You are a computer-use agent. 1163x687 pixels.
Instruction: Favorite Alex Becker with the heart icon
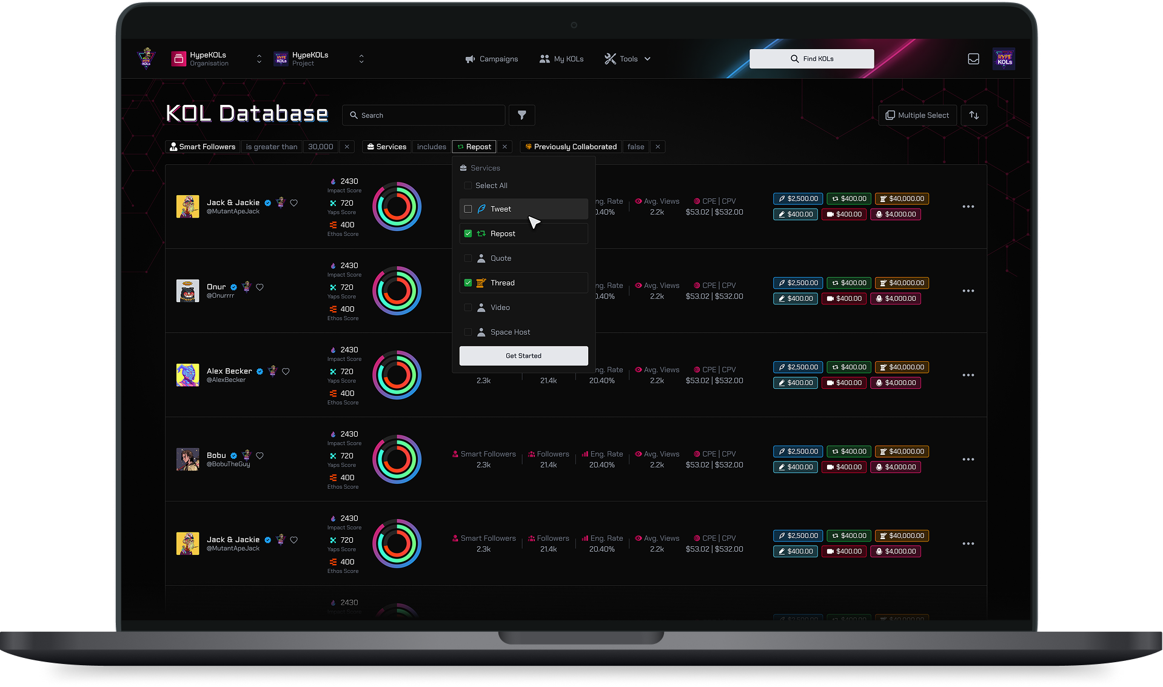pyautogui.click(x=286, y=372)
